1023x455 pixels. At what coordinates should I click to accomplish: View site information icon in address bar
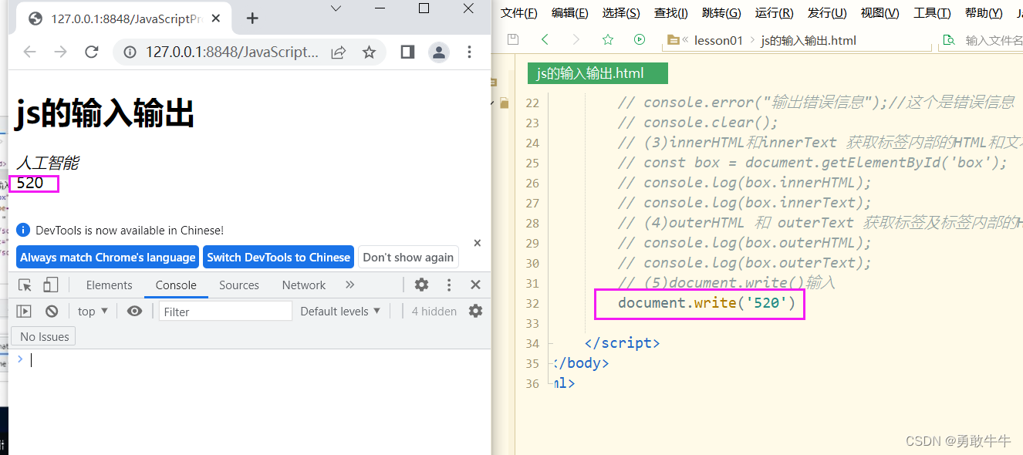coord(130,52)
